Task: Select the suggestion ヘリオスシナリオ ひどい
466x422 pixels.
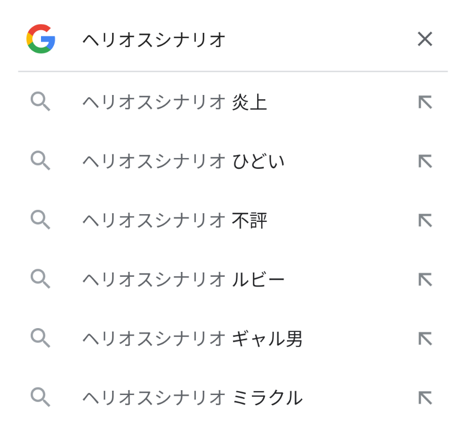Action: tap(183, 161)
